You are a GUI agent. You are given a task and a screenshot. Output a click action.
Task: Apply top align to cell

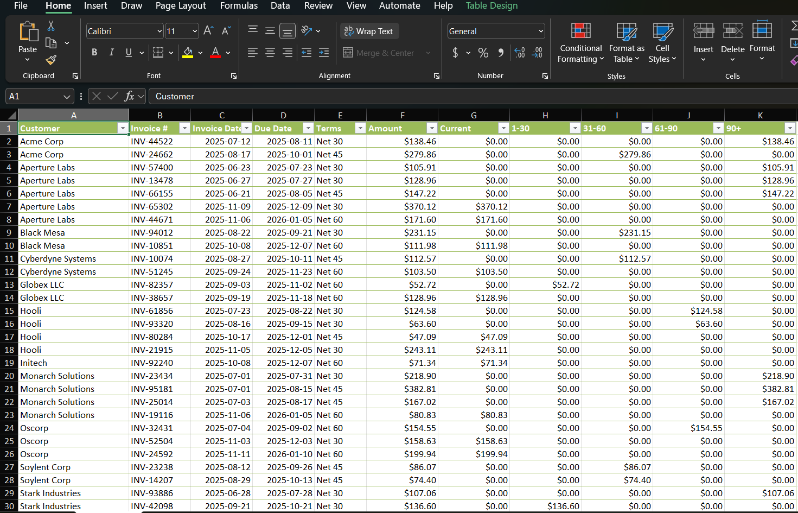coord(252,30)
